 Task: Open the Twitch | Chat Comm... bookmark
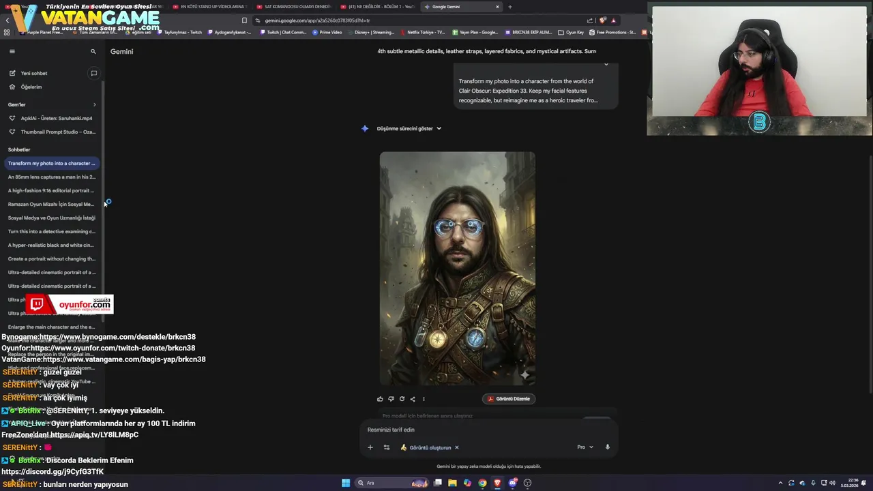(284, 32)
